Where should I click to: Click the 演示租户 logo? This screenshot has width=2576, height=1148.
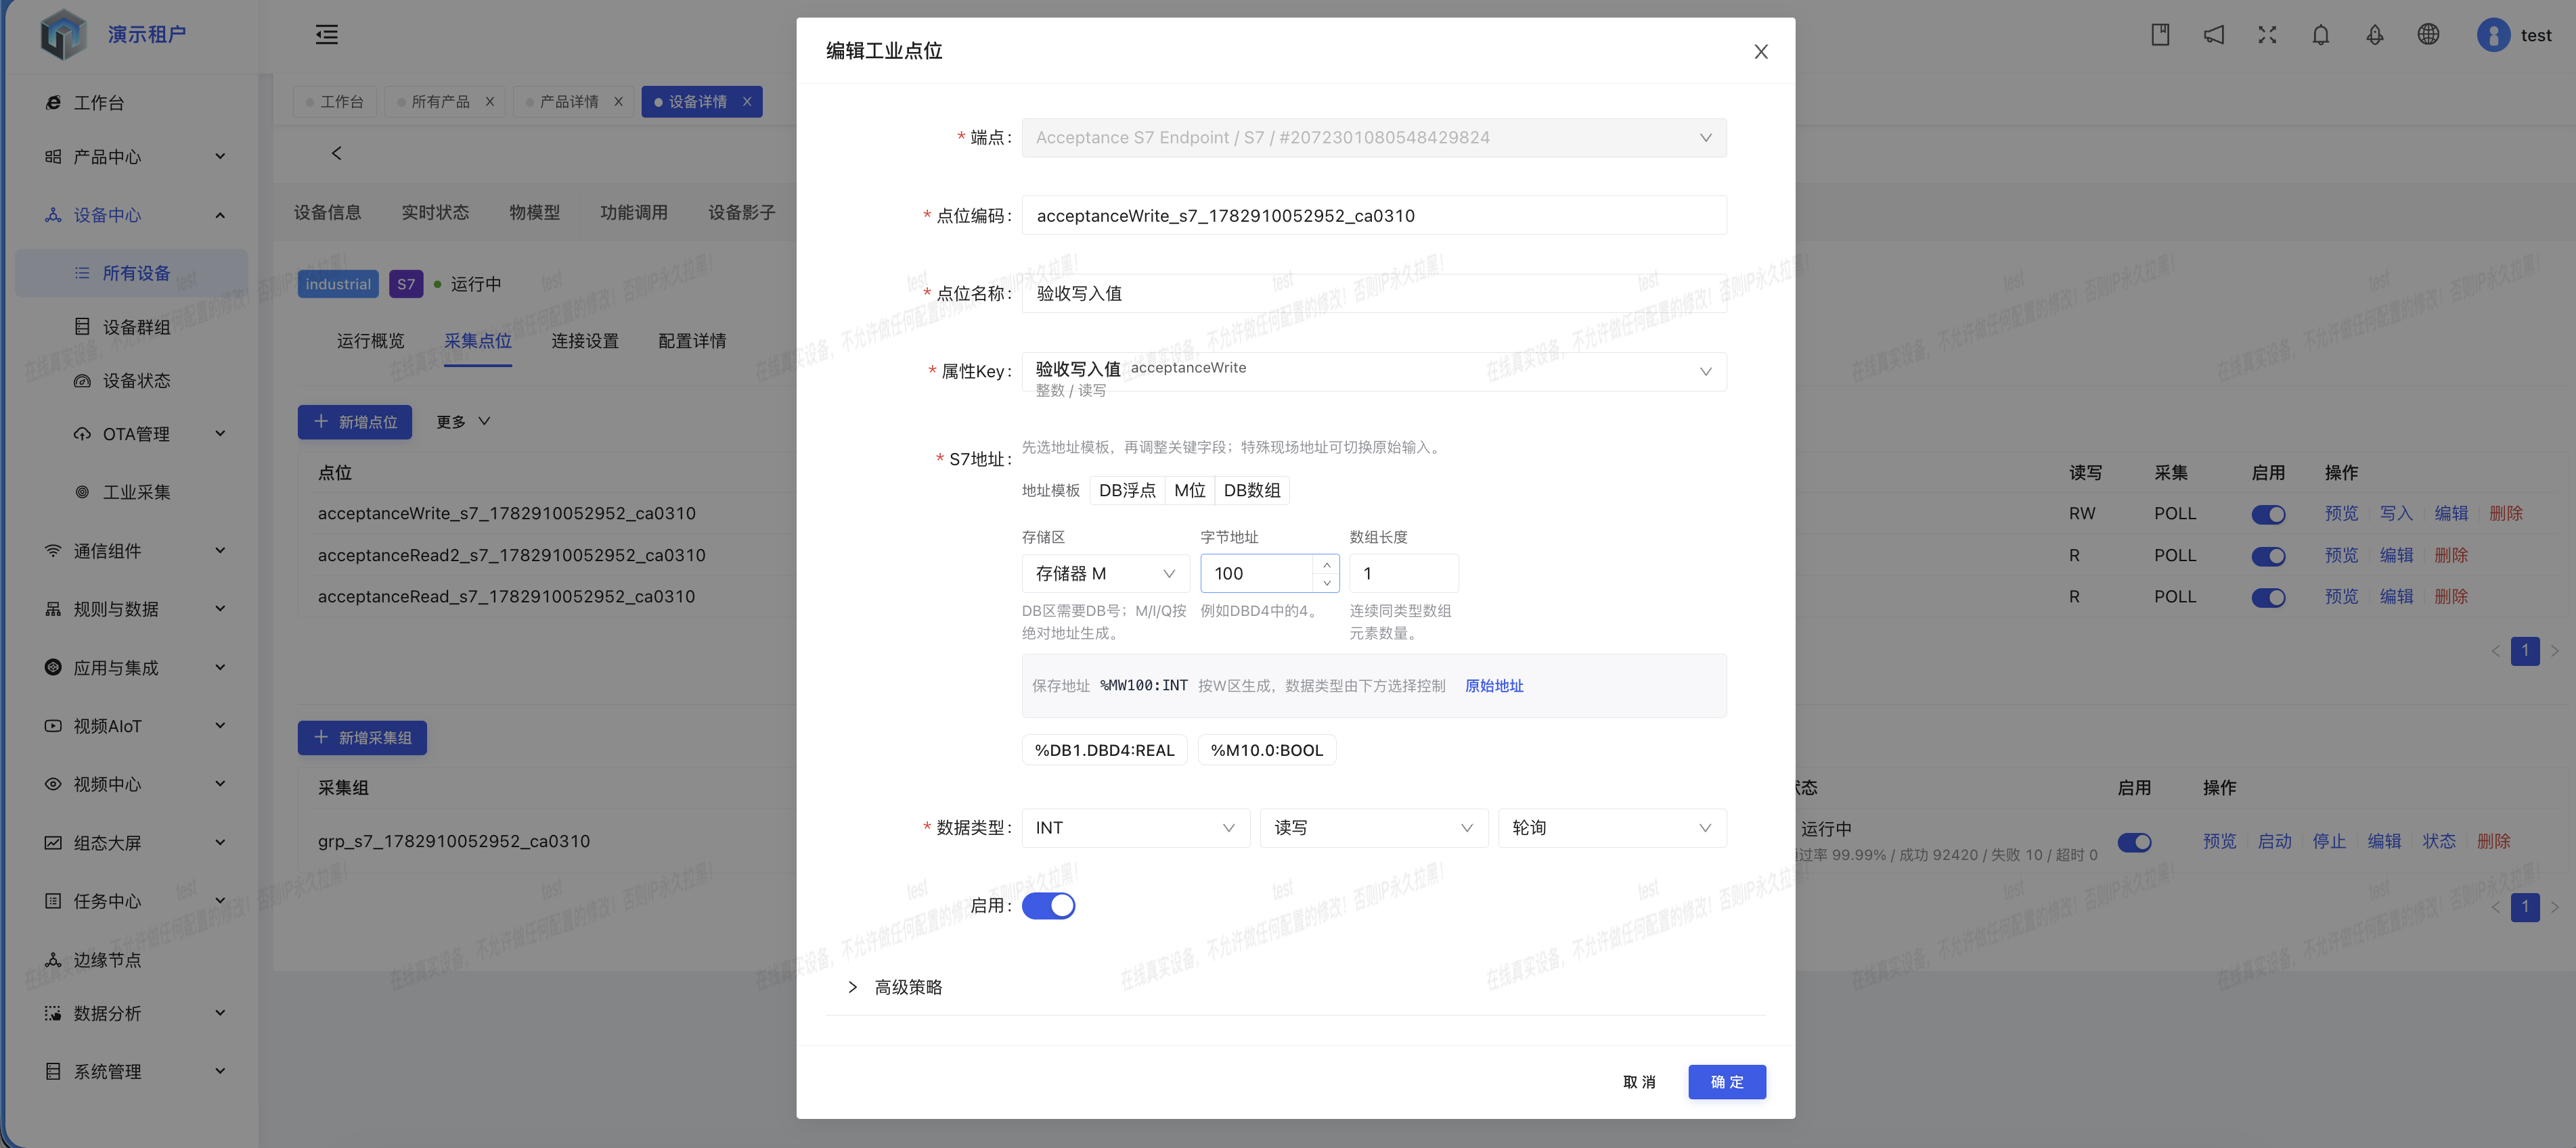(63, 34)
